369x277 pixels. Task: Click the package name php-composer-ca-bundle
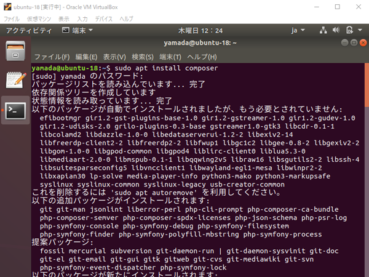tap(293, 209)
